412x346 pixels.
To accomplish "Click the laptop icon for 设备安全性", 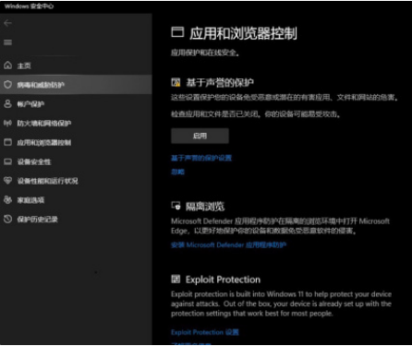I will pos(7,161).
